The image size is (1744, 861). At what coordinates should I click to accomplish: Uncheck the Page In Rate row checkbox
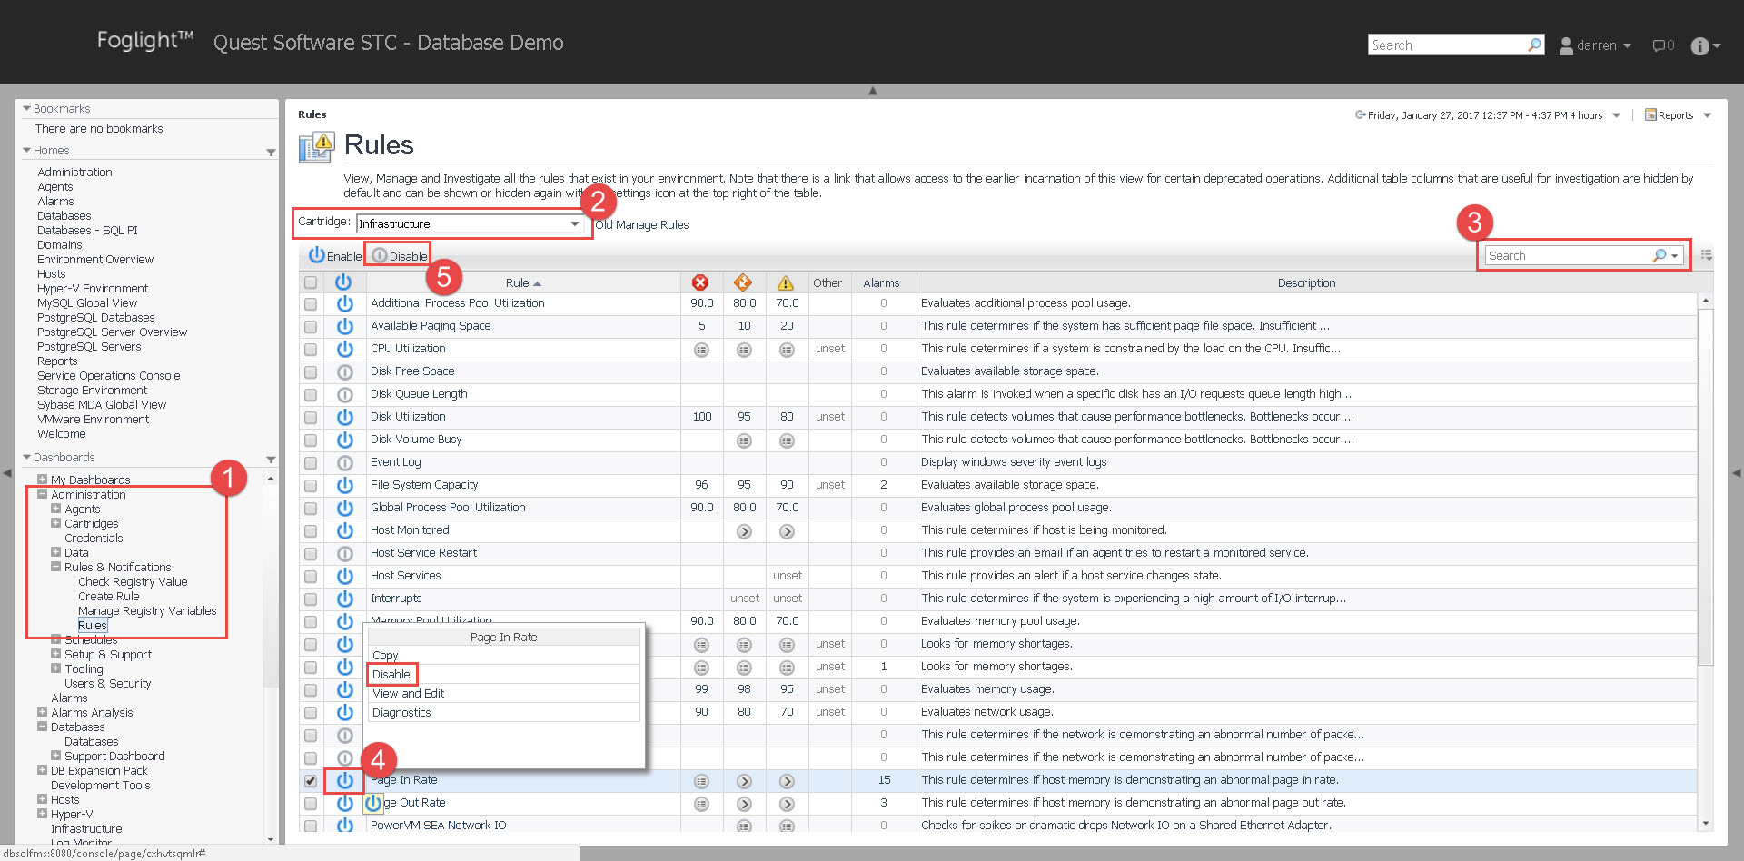(x=311, y=781)
